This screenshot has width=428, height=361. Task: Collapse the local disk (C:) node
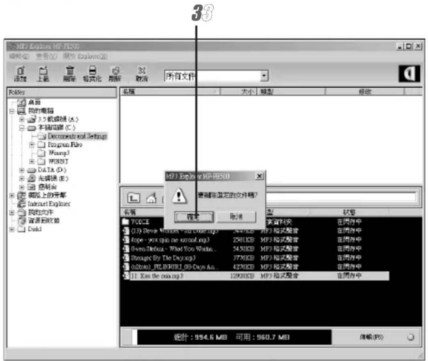pyautogui.click(x=22, y=128)
